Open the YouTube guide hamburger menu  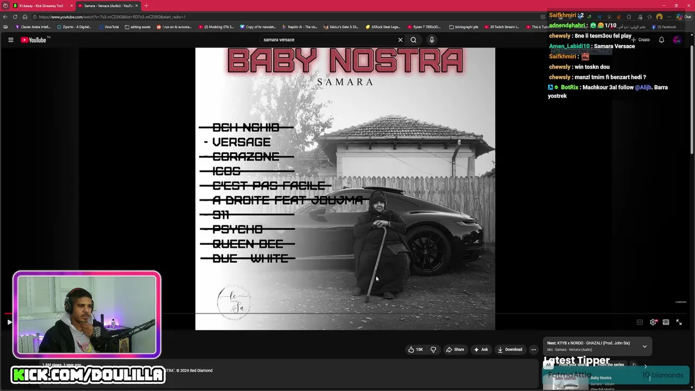pyautogui.click(x=10, y=40)
